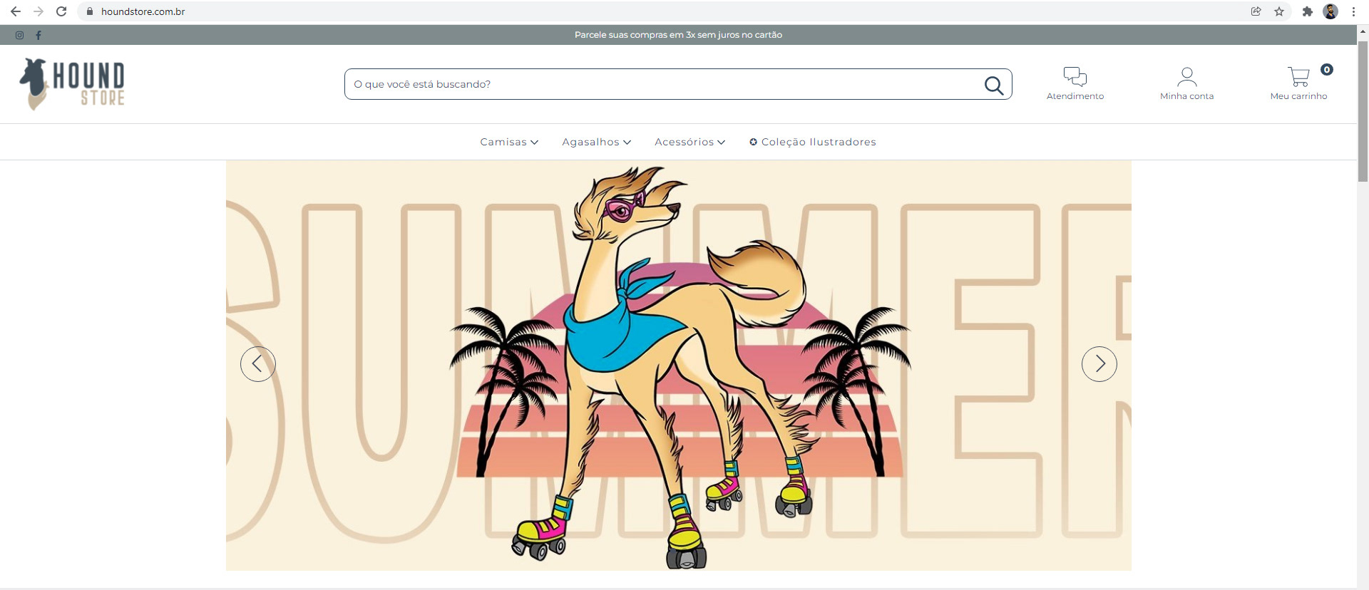Click the Atendimento text link

tap(1075, 96)
